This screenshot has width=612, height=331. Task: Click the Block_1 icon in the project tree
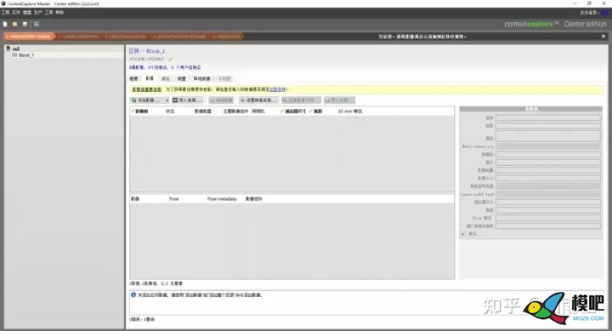pos(14,55)
